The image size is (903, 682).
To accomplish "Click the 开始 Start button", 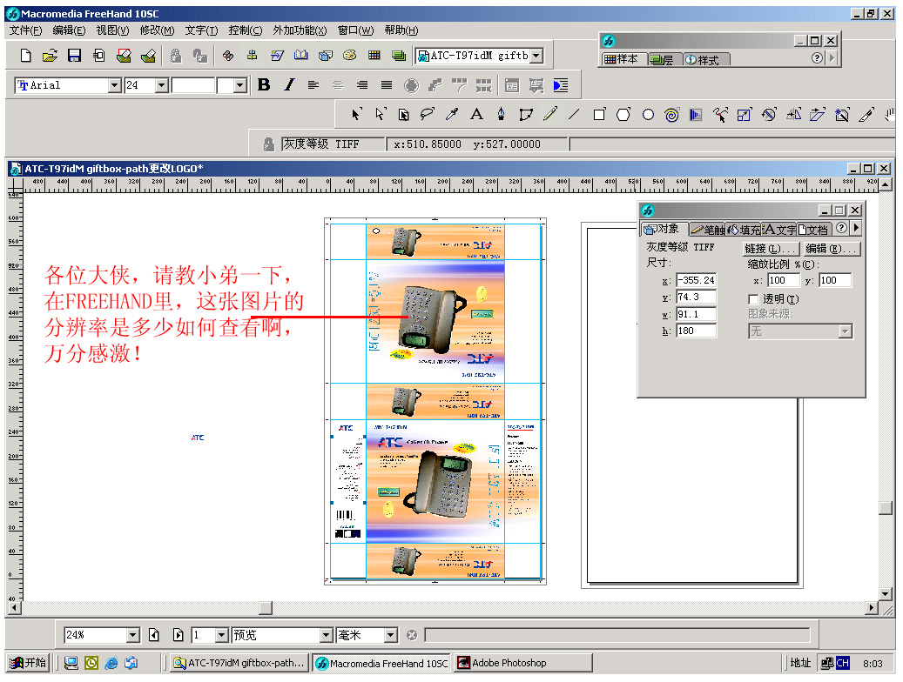I will point(28,663).
